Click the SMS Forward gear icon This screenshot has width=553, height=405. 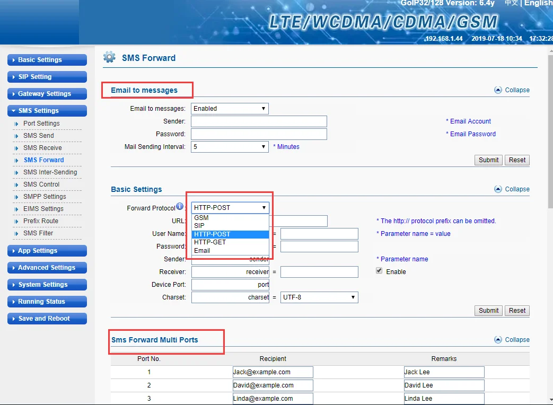click(x=109, y=57)
